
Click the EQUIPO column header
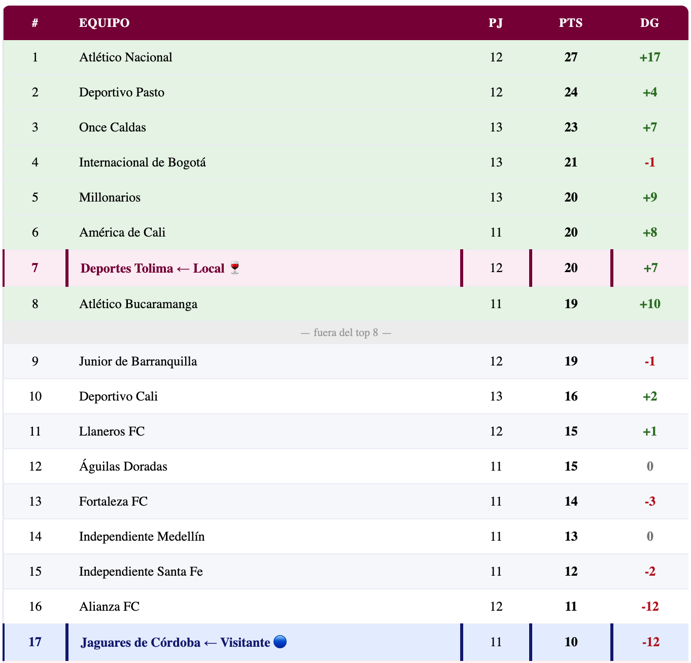coord(104,23)
